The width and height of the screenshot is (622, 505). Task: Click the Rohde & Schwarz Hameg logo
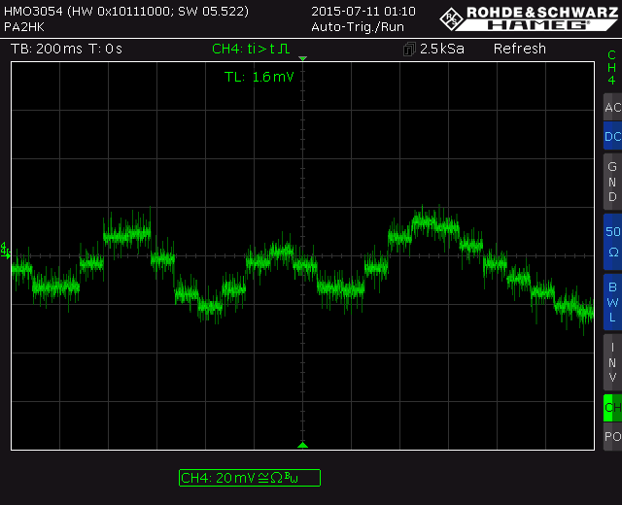pyautogui.click(x=529, y=17)
